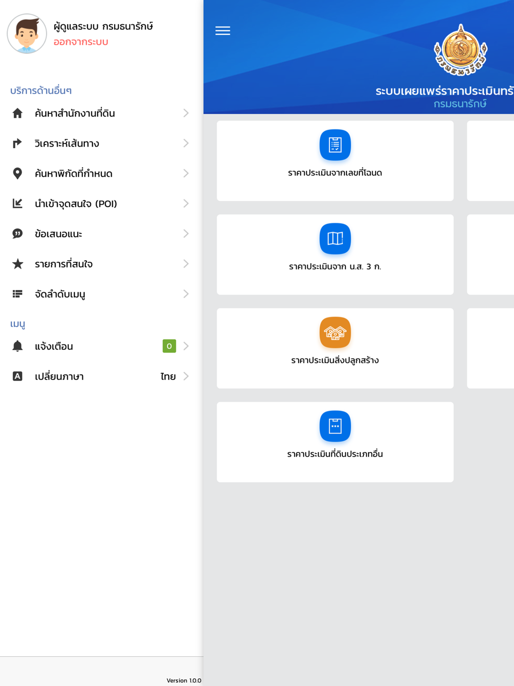
Task: Click the Version 1.0.0 text
Action: 184,680
